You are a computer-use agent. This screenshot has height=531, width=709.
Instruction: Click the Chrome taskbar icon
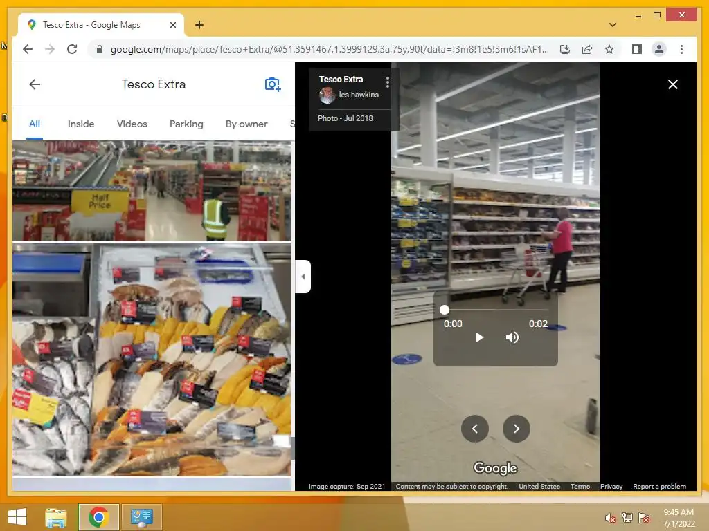click(98, 517)
